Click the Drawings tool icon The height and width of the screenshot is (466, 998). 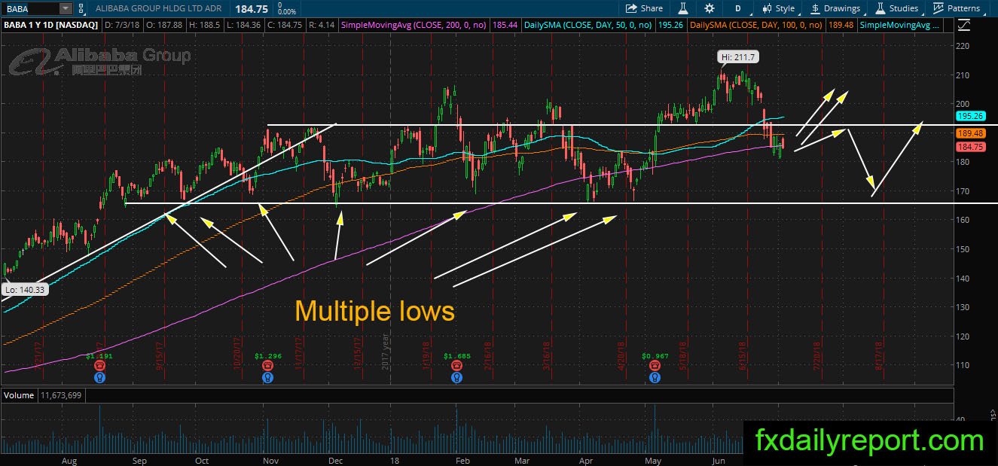[x=815, y=8]
